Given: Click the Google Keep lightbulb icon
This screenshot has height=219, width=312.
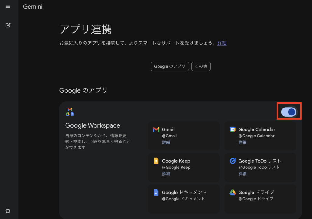Looking at the screenshot, I should (x=156, y=161).
